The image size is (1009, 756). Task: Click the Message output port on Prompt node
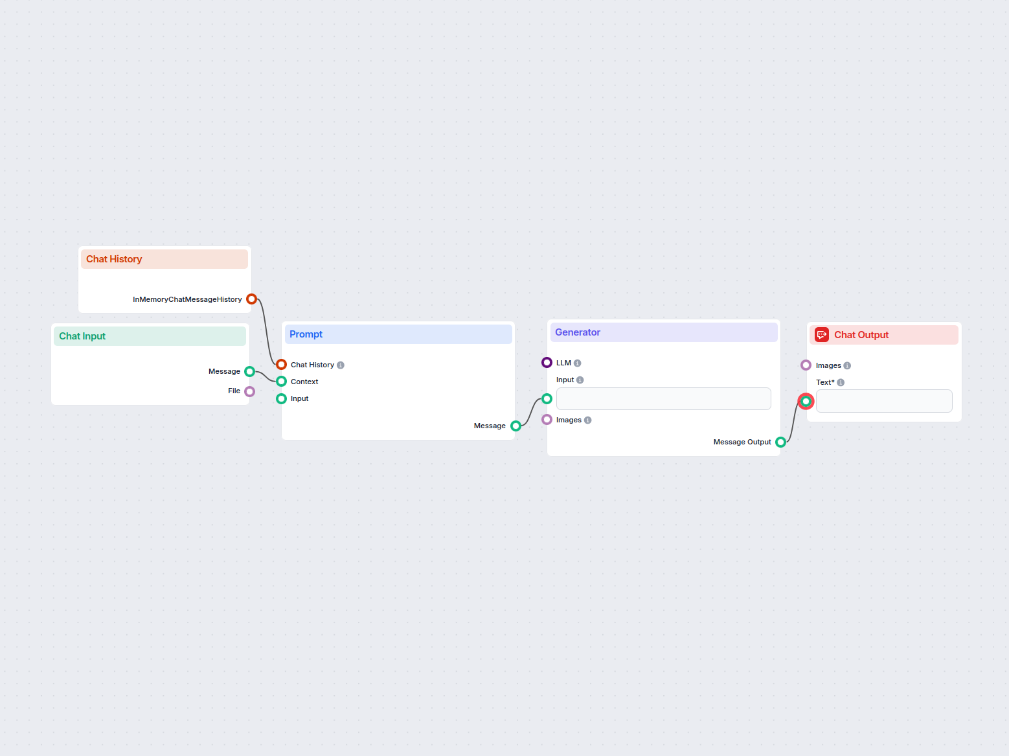coord(516,426)
